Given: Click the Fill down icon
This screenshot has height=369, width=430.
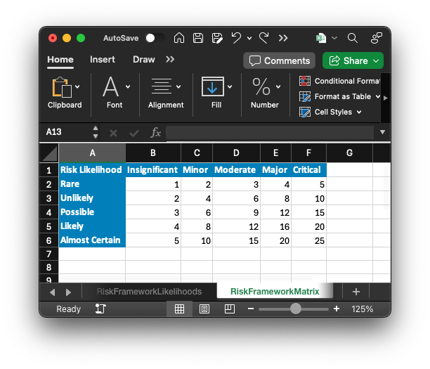Looking at the screenshot, I should (212, 87).
